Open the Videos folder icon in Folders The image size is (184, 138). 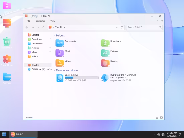[60, 63]
